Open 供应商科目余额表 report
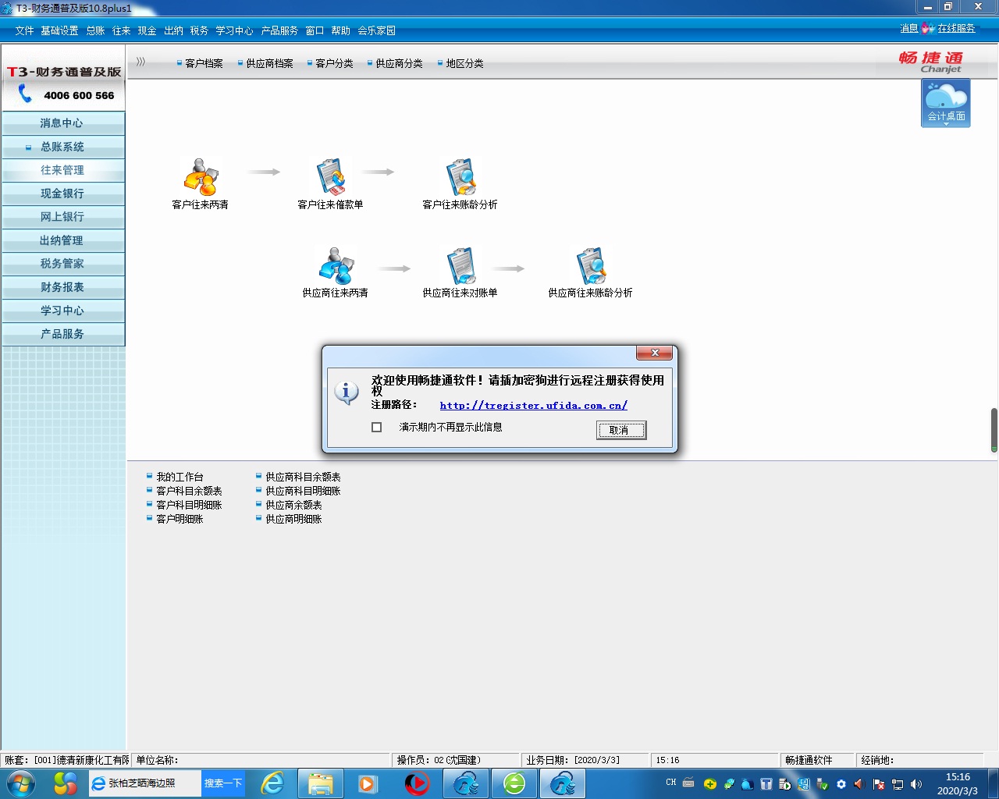Image resolution: width=999 pixels, height=799 pixels. point(303,477)
